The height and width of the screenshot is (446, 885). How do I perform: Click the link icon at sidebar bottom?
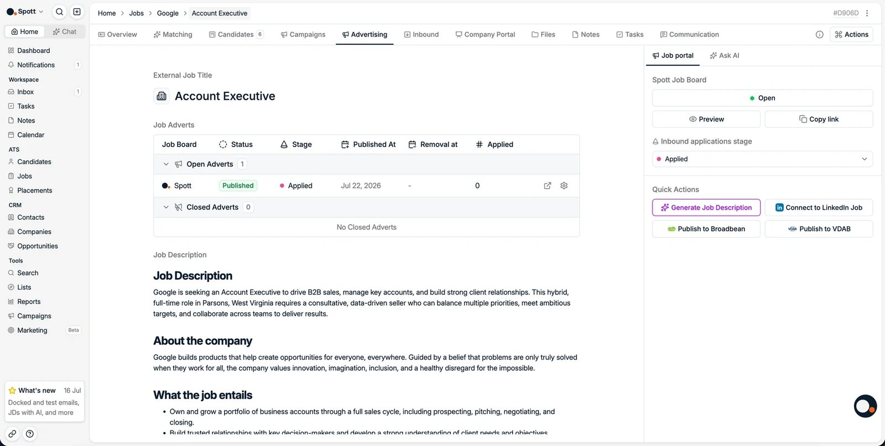click(12, 434)
